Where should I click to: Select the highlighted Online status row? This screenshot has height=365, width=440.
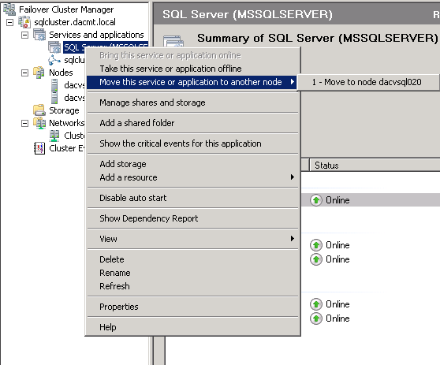click(371, 200)
